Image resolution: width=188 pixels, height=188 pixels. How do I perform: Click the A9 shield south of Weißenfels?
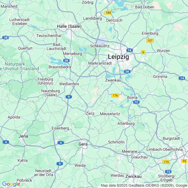click(69, 97)
